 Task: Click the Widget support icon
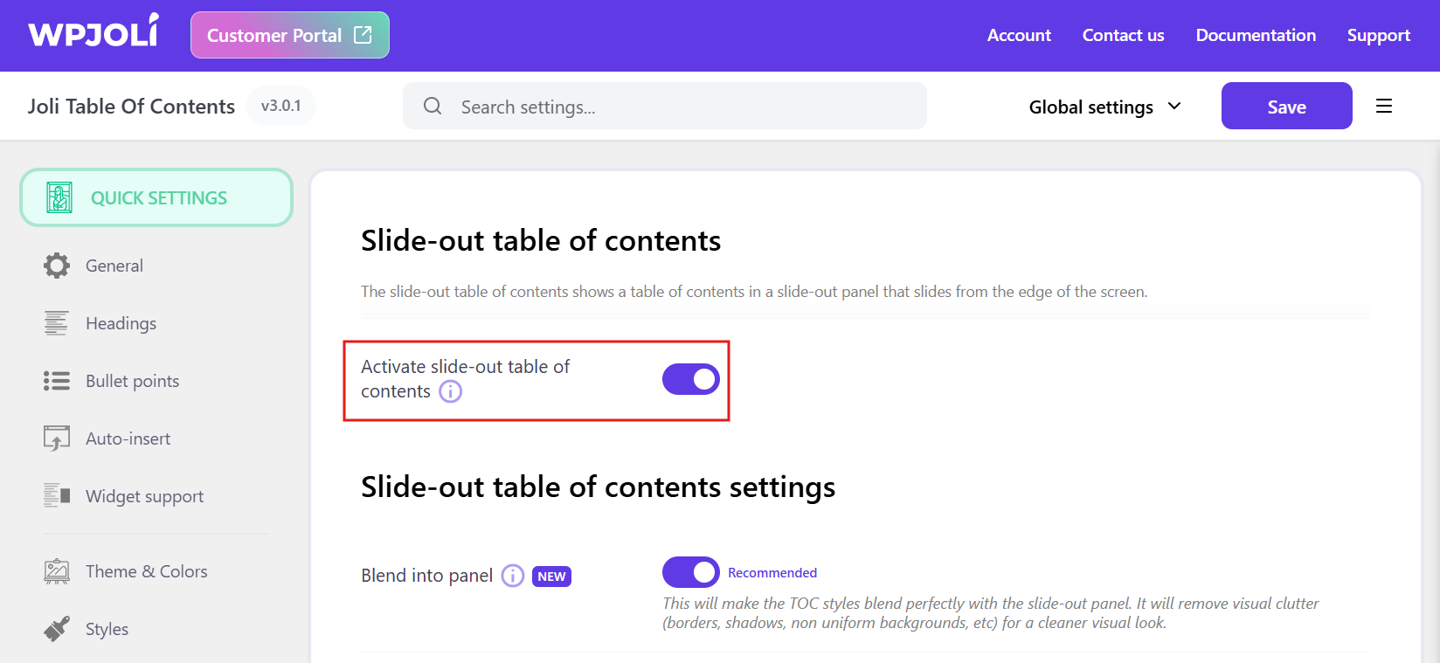[57, 496]
